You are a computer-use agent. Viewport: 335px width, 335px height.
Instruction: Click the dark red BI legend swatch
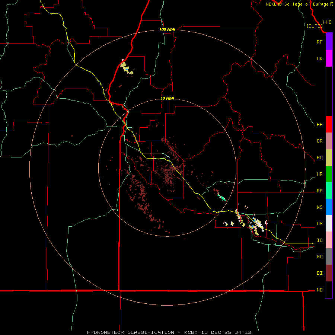click(329, 273)
